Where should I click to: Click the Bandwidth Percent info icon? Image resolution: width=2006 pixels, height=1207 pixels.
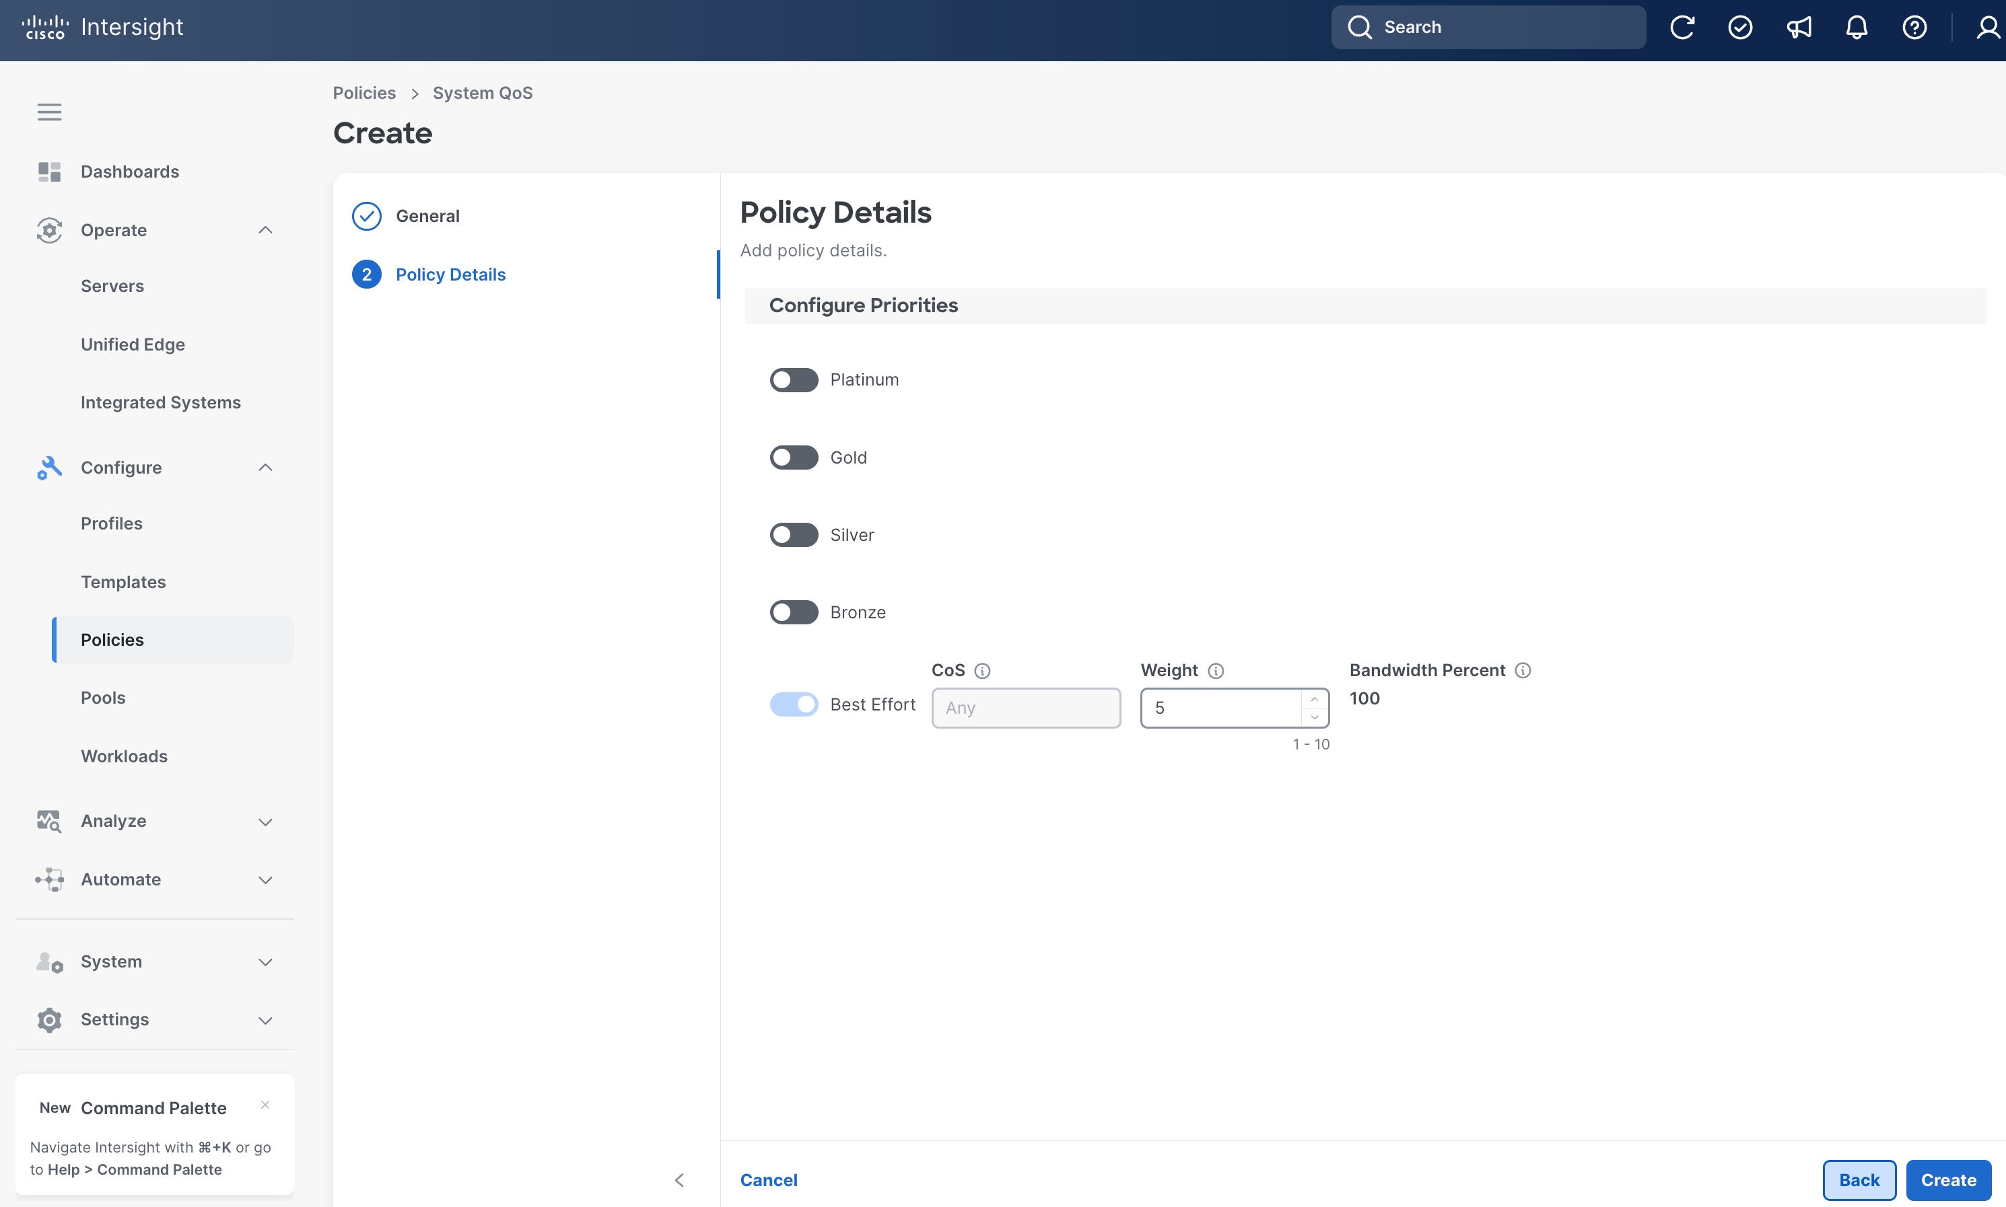[x=1523, y=670]
